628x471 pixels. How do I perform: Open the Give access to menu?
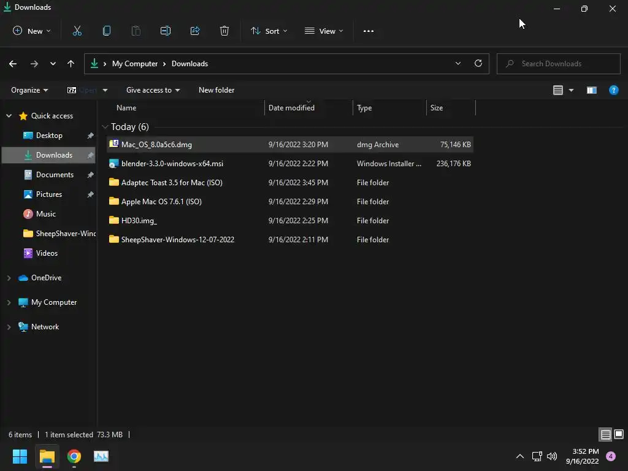click(x=153, y=90)
